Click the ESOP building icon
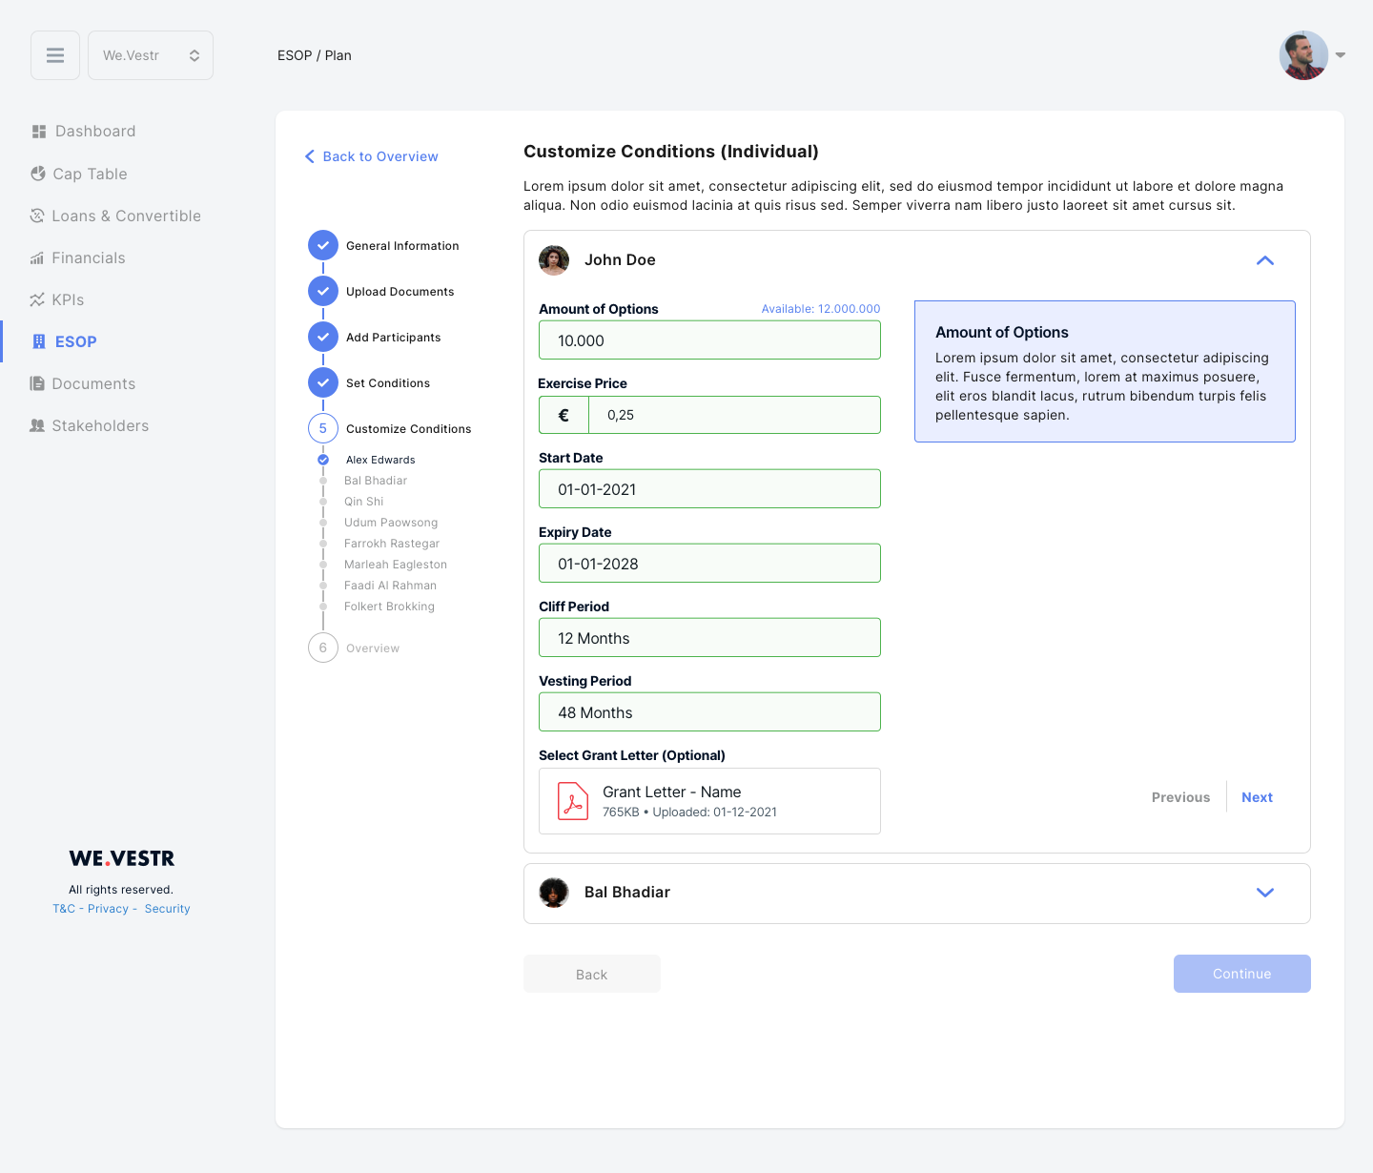The image size is (1373, 1173). pos(39,341)
